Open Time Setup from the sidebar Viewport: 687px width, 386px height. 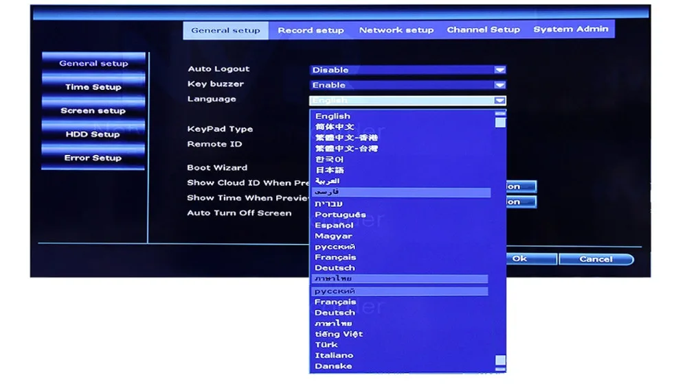coord(93,87)
